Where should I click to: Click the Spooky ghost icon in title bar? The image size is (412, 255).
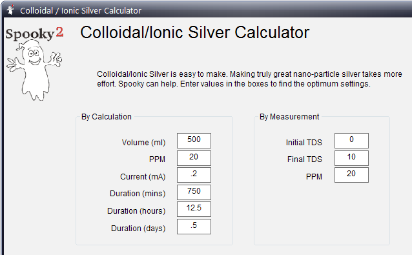pos(10,10)
